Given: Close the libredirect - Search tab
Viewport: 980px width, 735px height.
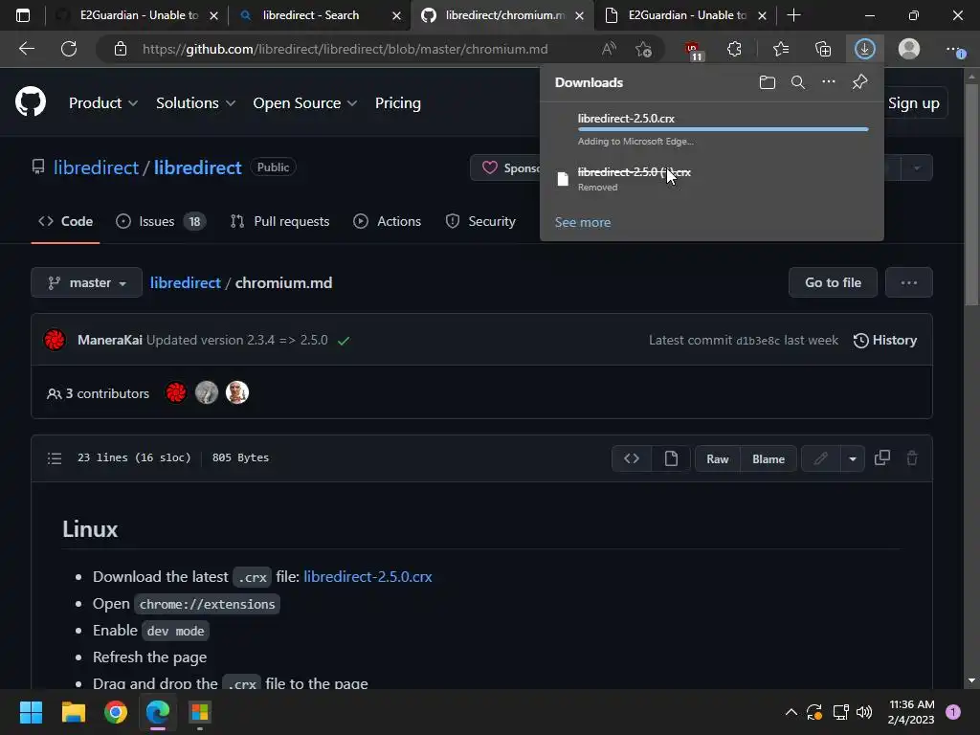Looking at the screenshot, I should coord(396,15).
